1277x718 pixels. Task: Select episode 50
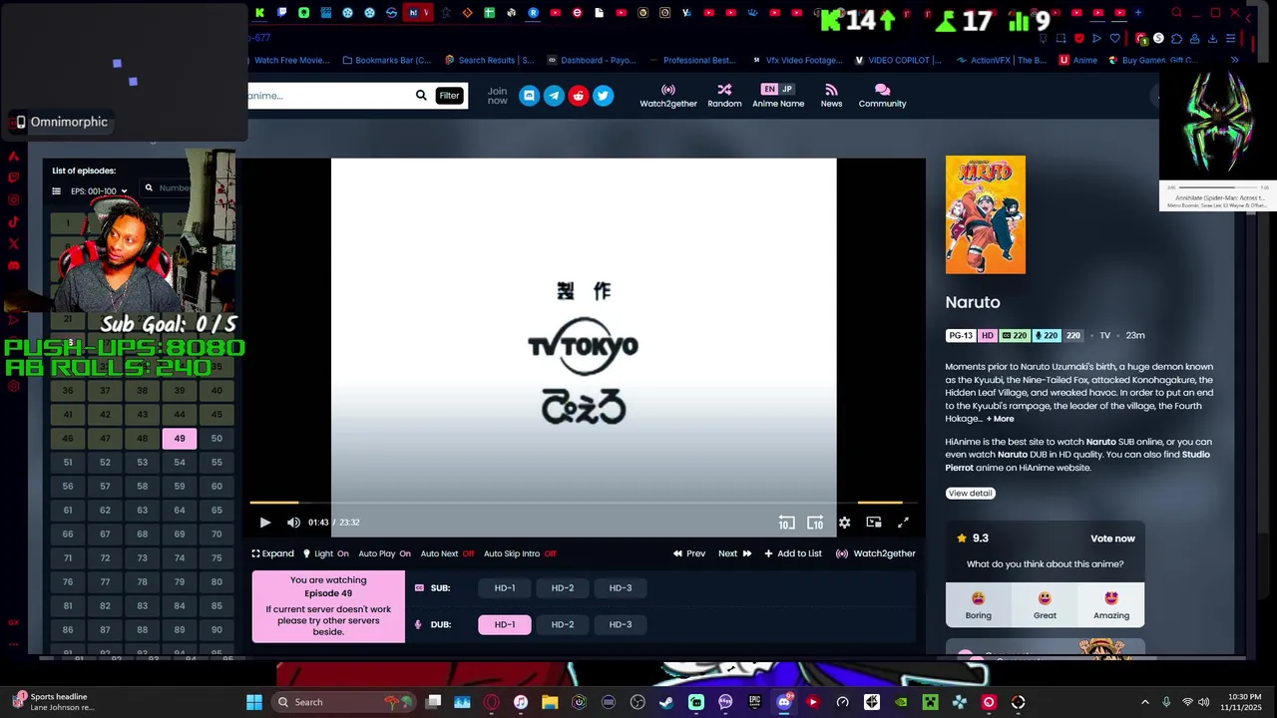point(216,439)
